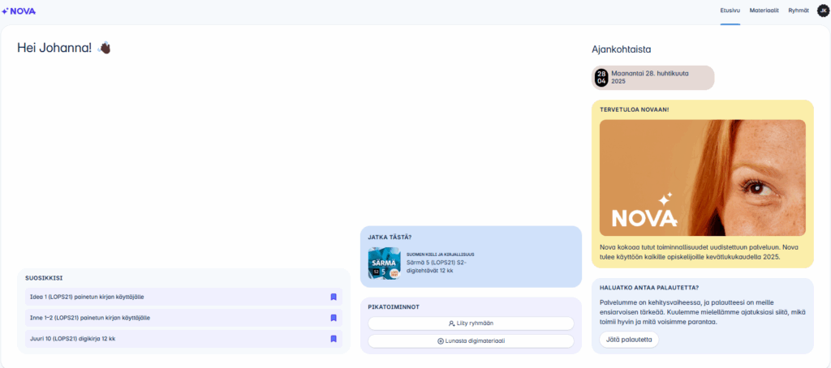Click the Jätä palautetta button
Viewport: 831px width, 368px height.
click(629, 340)
